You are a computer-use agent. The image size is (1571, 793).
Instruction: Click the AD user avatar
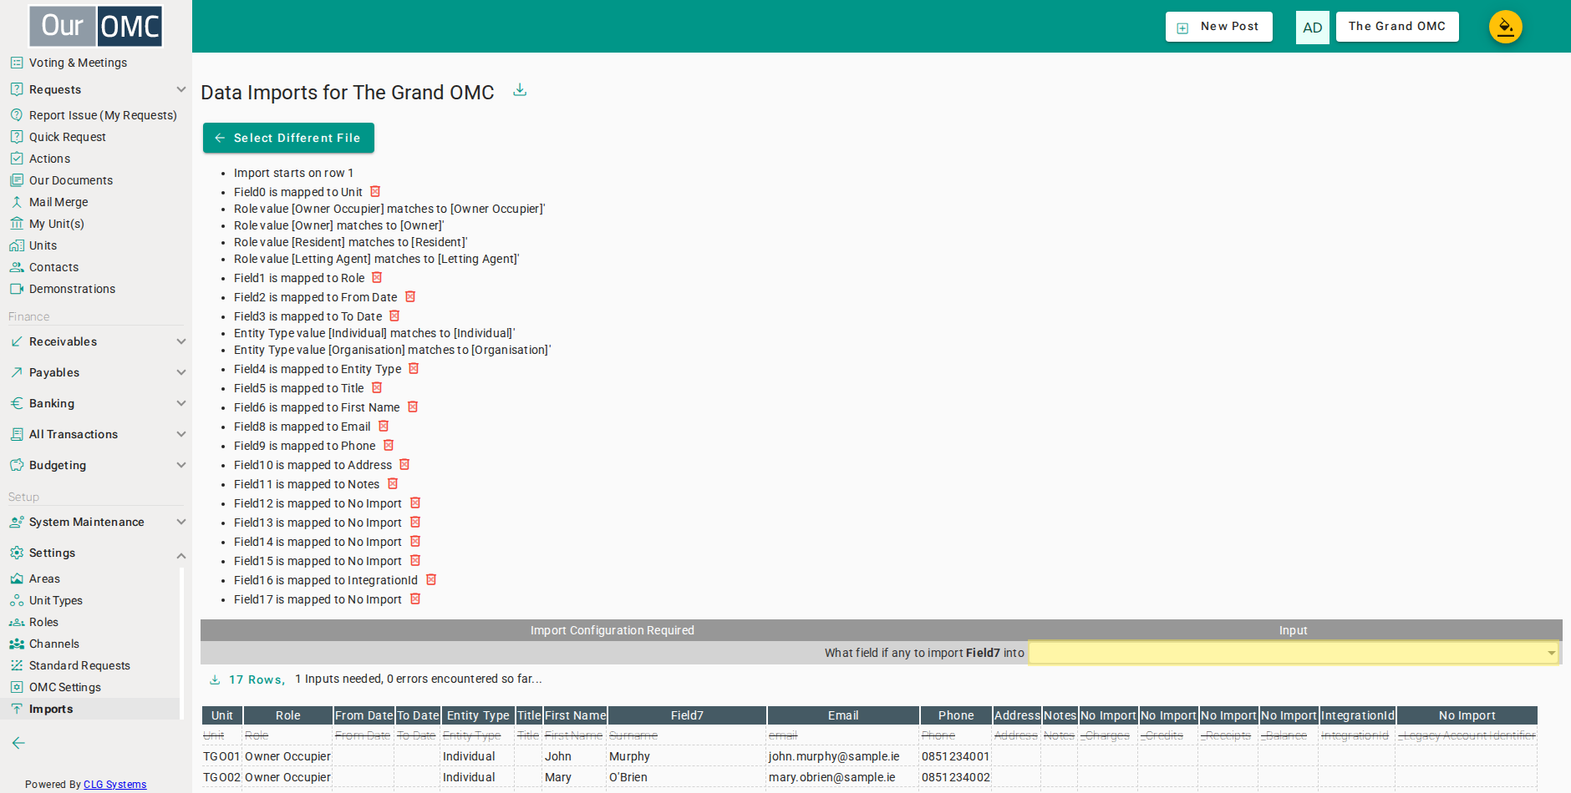(1312, 28)
